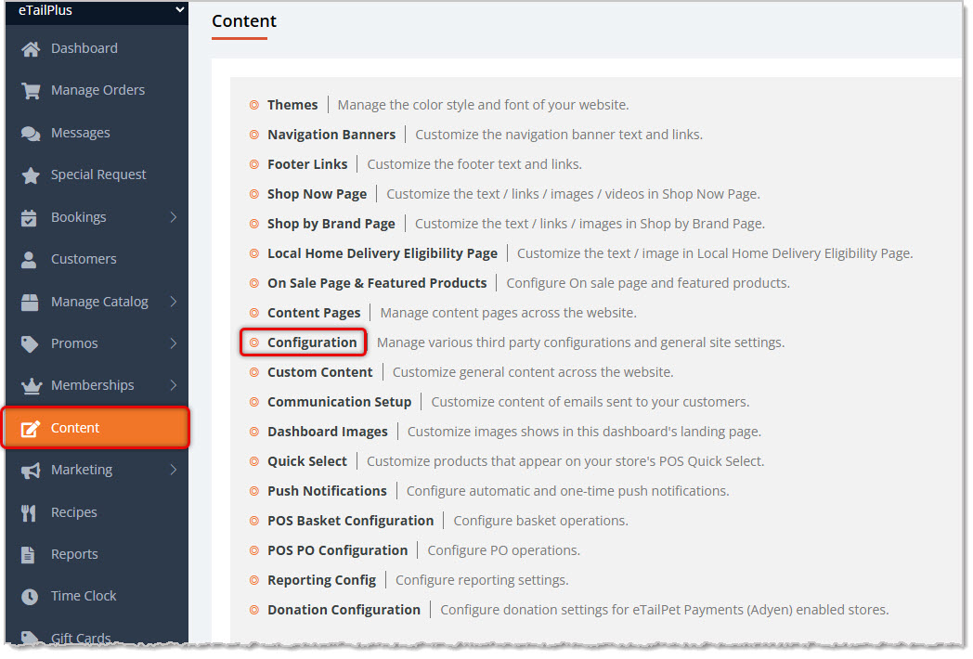Click the Time Clock icon
The image size is (973, 659).
pos(29,596)
